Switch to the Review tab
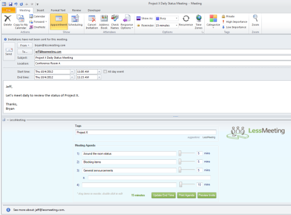 [76, 10]
